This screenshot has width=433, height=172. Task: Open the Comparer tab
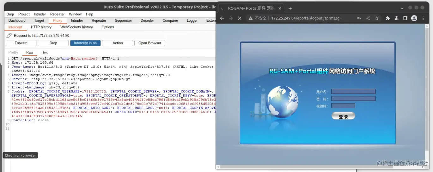(x=170, y=20)
